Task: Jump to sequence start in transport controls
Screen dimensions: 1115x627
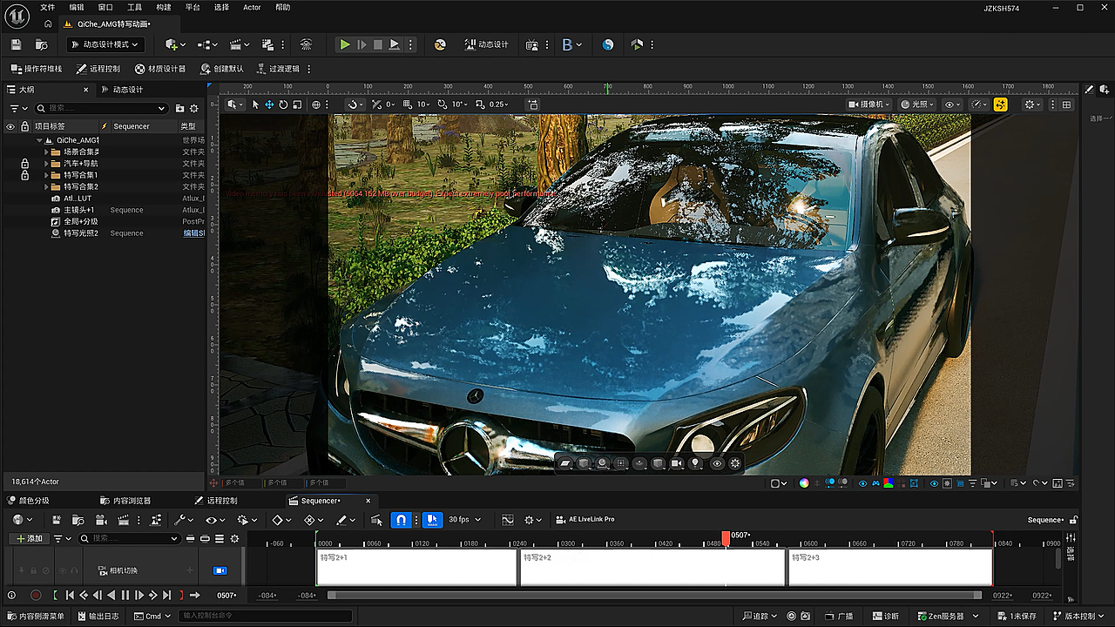Action: click(x=70, y=596)
